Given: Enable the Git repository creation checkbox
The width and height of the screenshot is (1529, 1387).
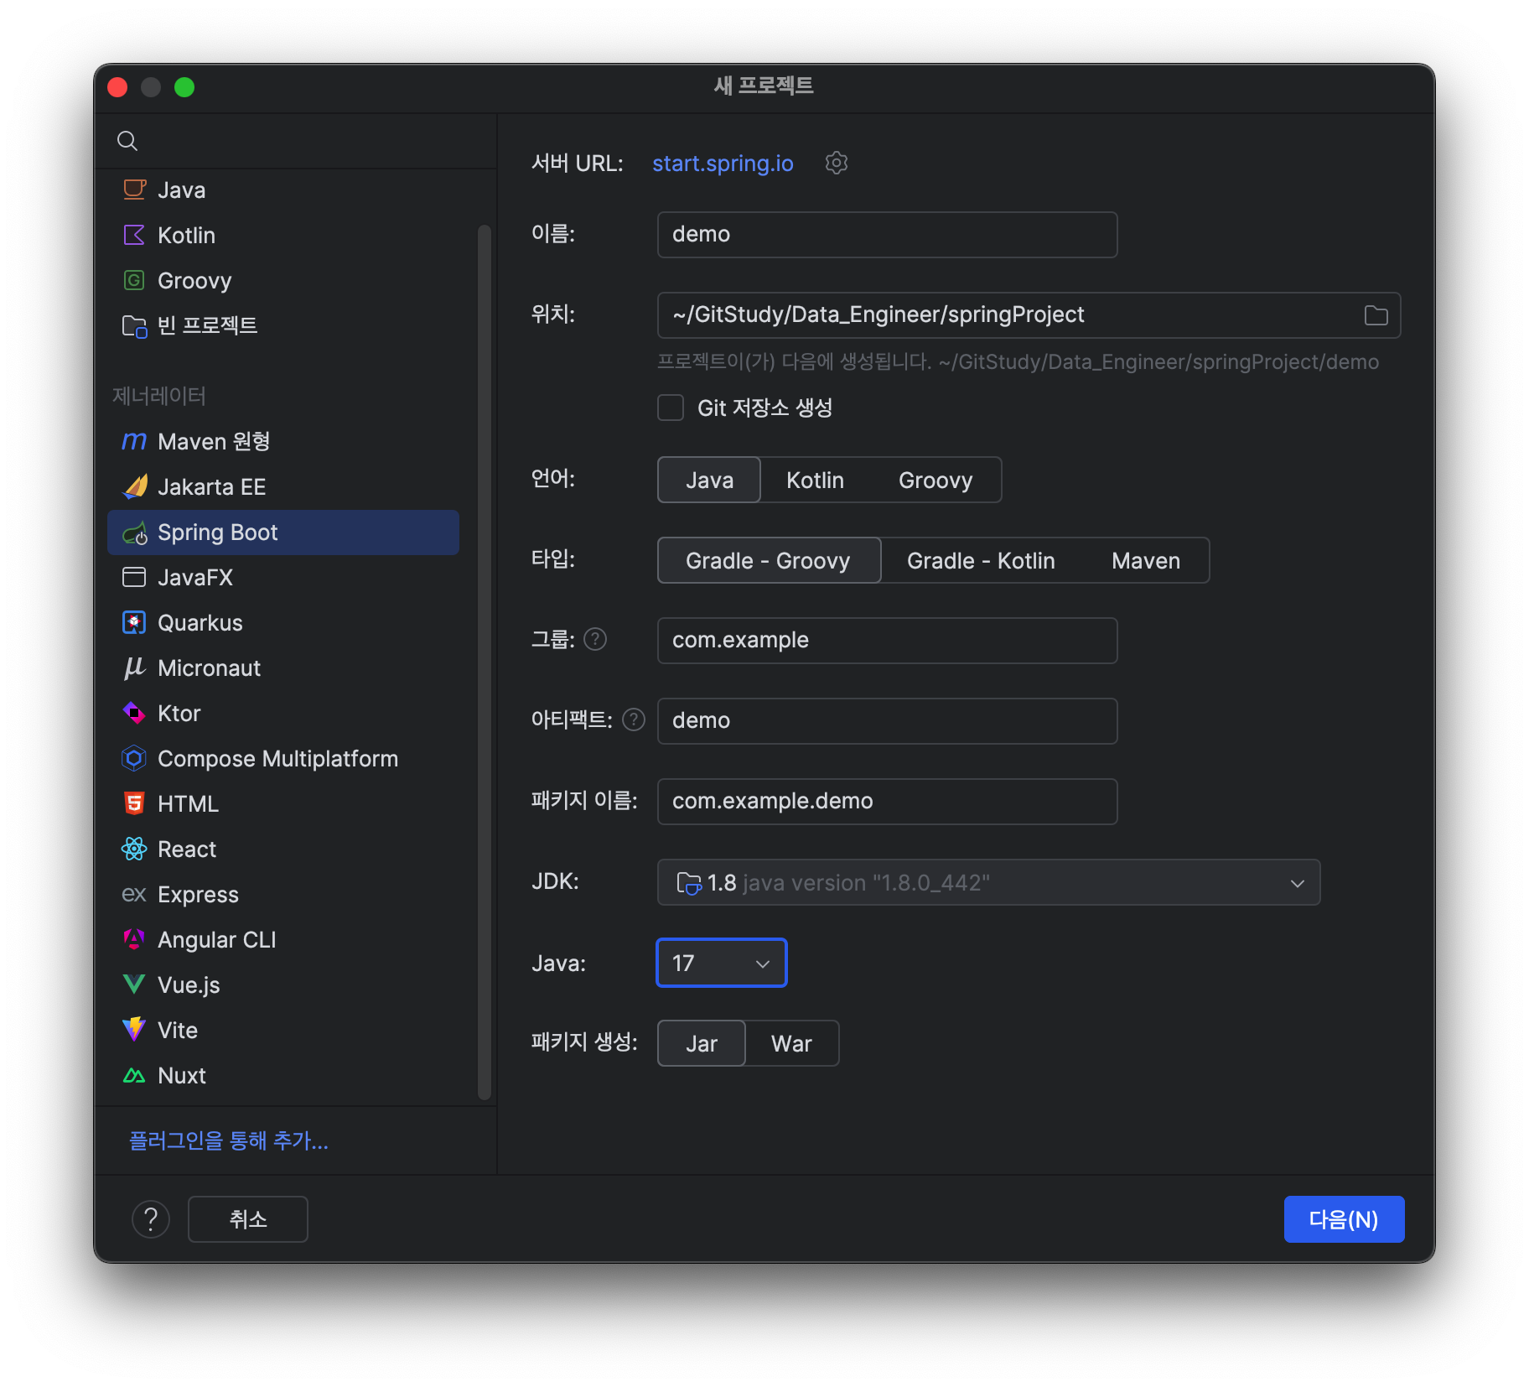Looking at the screenshot, I should 671,408.
